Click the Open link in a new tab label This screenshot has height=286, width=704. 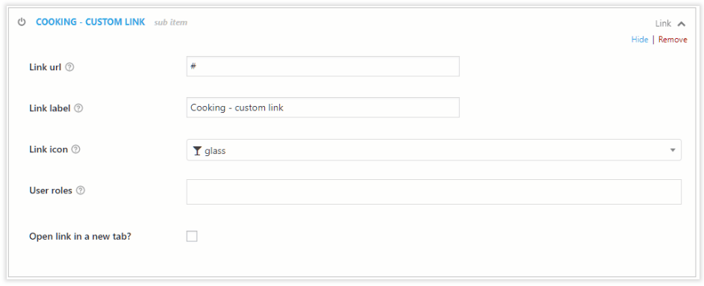[x=80, y=236]
